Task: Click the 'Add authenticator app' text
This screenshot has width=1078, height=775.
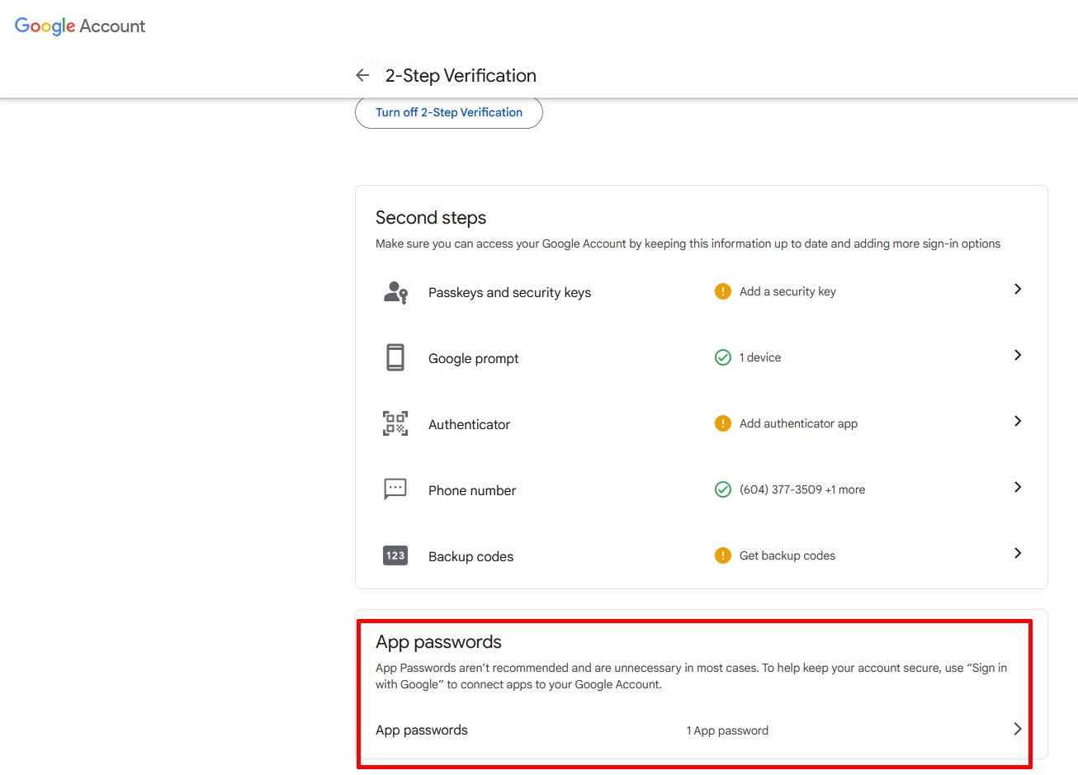Action: pos(798,423)
